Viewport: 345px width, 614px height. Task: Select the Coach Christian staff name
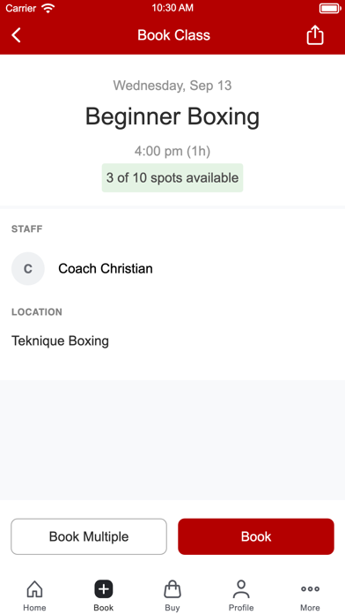106,268
